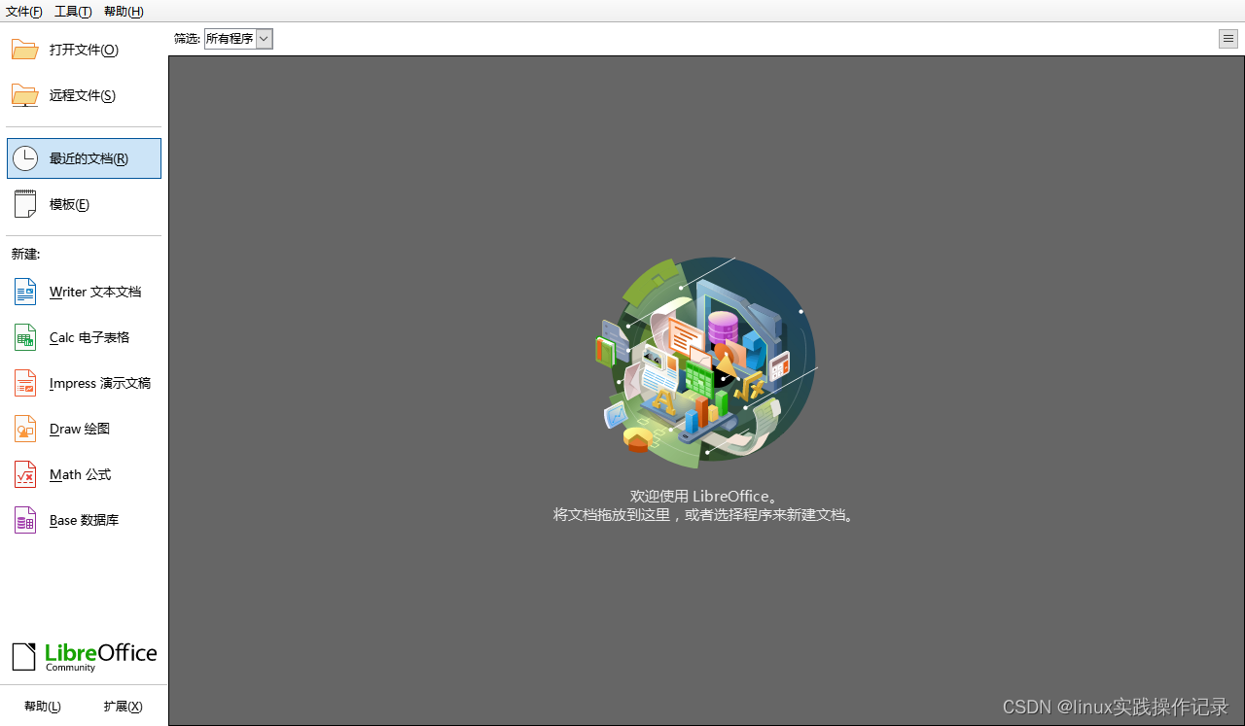Viewport: 1245px width, 726px height.
Task: Click the Draw drawing icon
Action: (25, 429)
